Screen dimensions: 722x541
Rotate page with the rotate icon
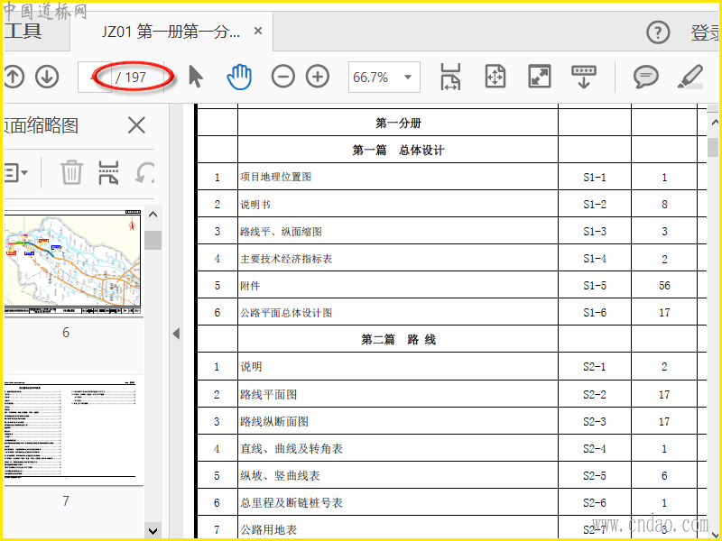click(x=144, y=172)
